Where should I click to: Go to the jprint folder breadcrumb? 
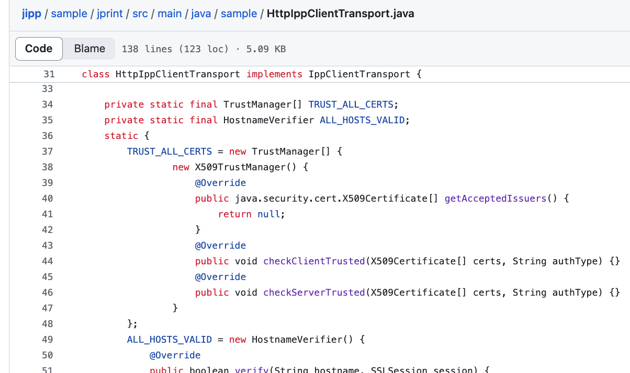[109, 14]
